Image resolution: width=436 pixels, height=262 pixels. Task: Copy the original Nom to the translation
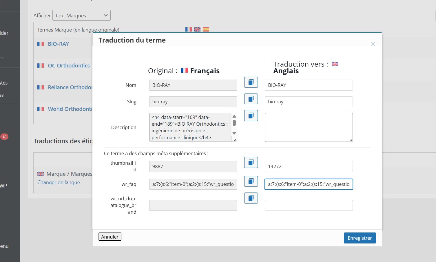pyautogui.click(x=251, y=82)
